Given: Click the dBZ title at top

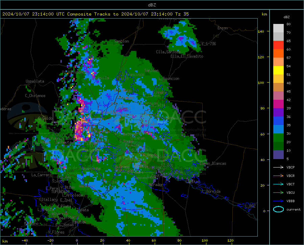Looking at the screenshot, I should 152,5.
